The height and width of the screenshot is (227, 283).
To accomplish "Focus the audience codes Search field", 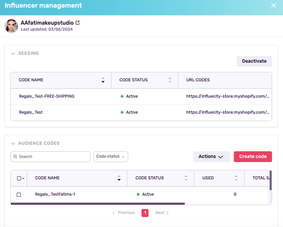I will pos(53,156).
